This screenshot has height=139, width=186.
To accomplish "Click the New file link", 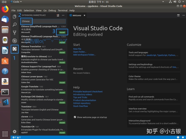I will click(x=77, y=49).
